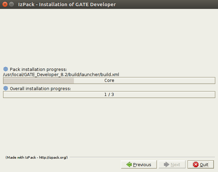
Task: Click the overall 1 / 3 progress bar
Action: click(109, 95)
